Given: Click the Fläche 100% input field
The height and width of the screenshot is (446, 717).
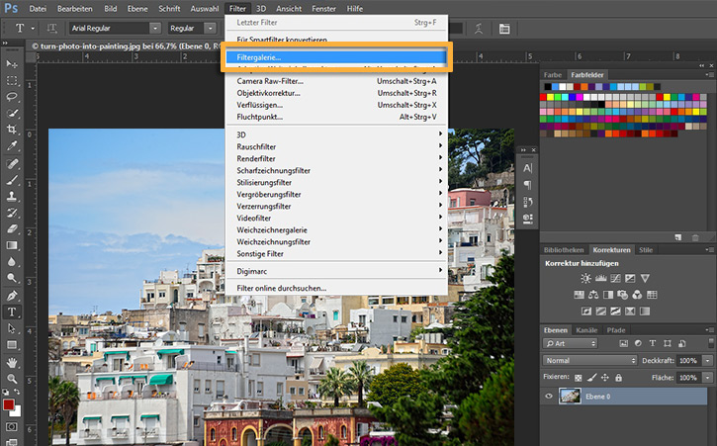Looking at the screenshot, I should point(689,378).
